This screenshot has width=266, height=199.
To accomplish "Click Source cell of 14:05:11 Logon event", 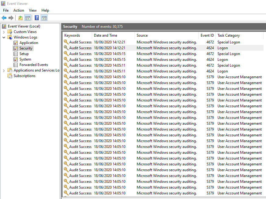I will point(167,71).
